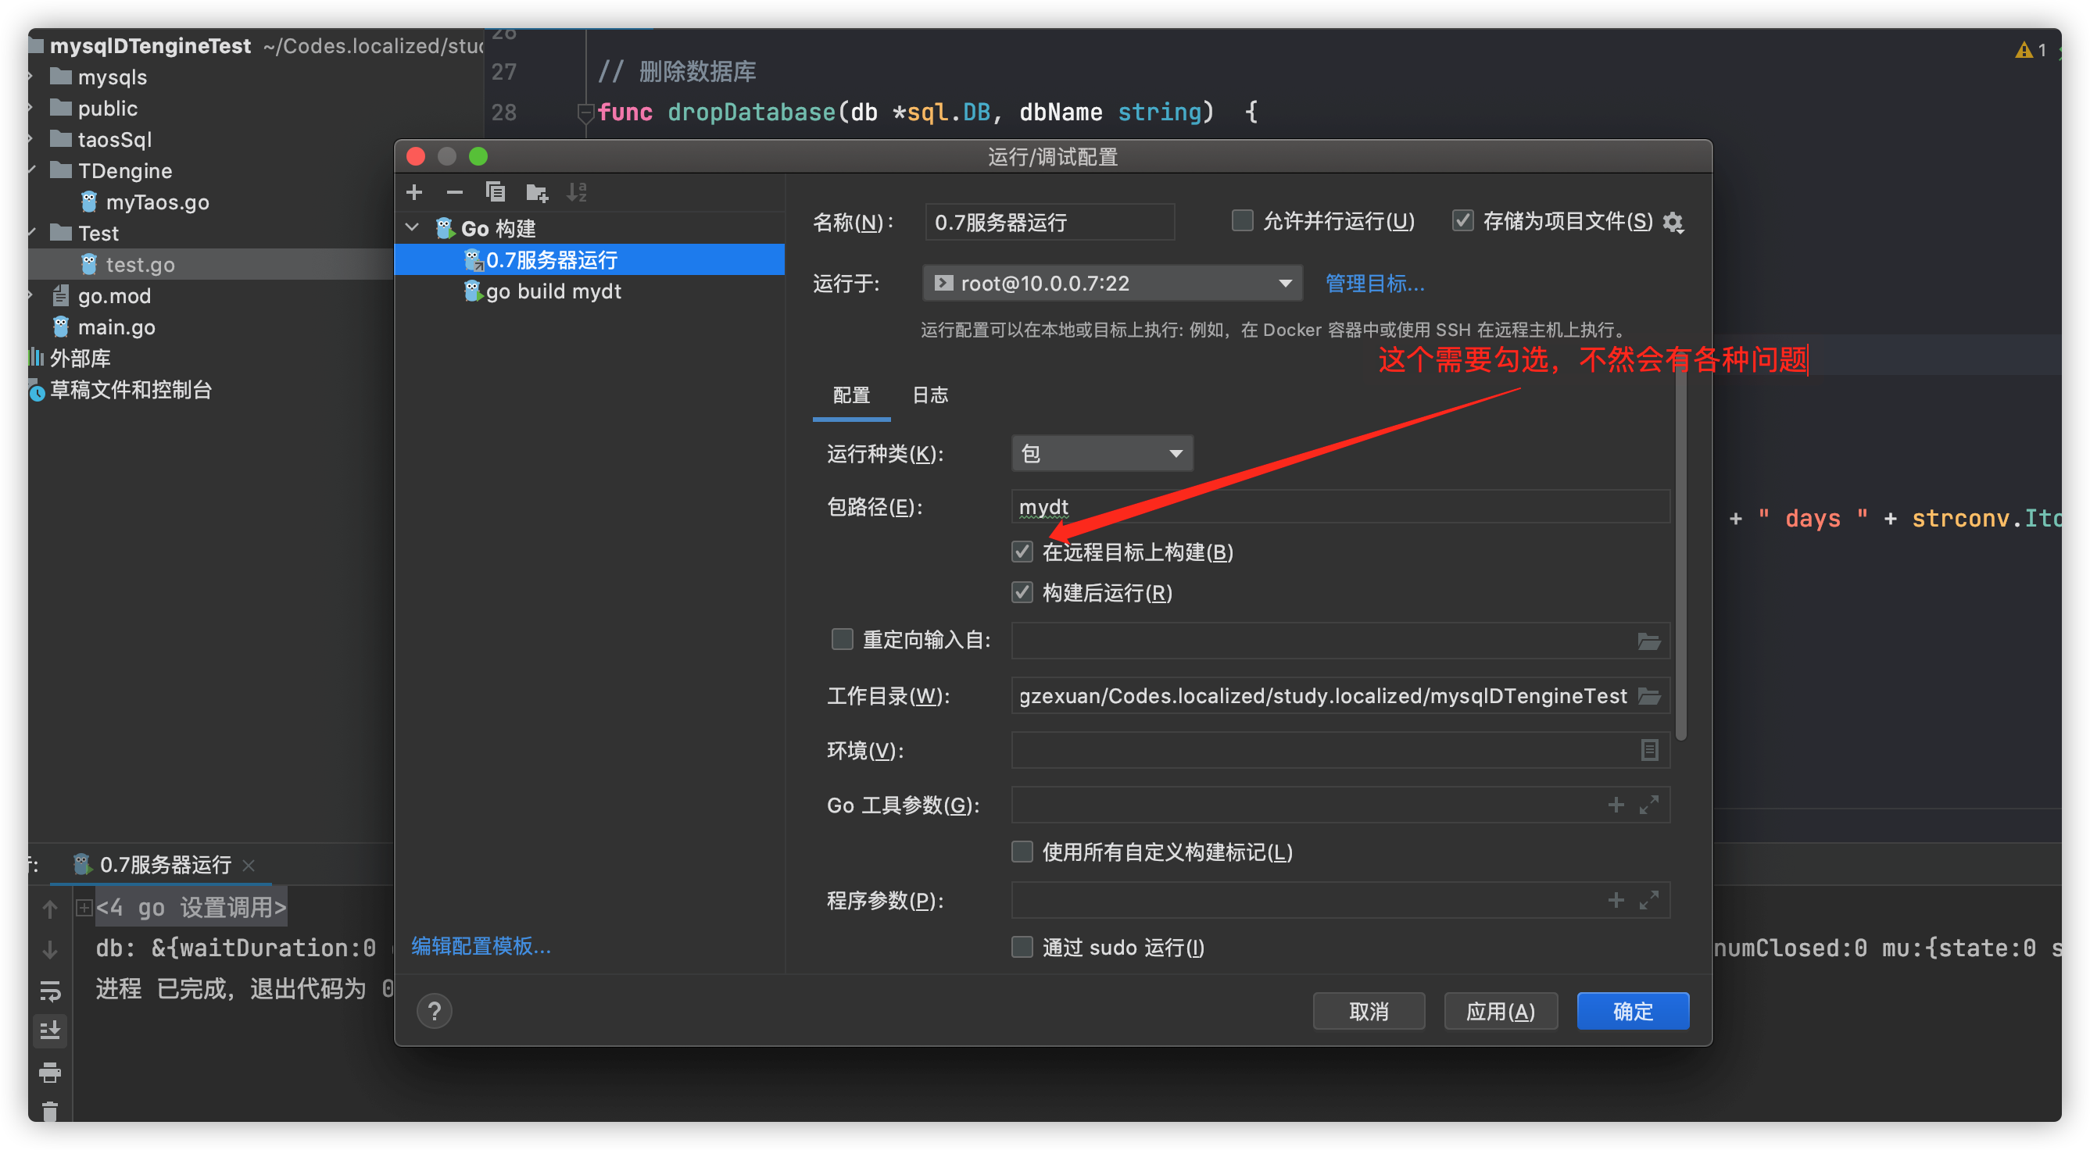Enable the allow parallel run checkbox
The width and height of the screenshot is (2090, 1150).
pos(1241,220)
